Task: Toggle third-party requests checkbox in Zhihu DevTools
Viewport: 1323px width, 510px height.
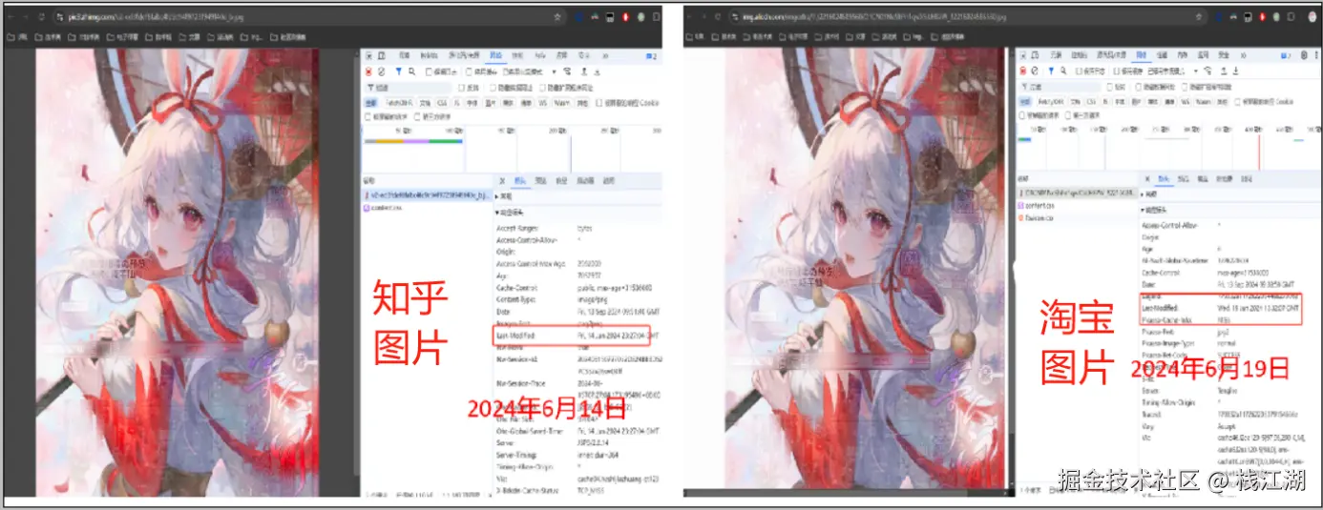Action: pos(417,116)
